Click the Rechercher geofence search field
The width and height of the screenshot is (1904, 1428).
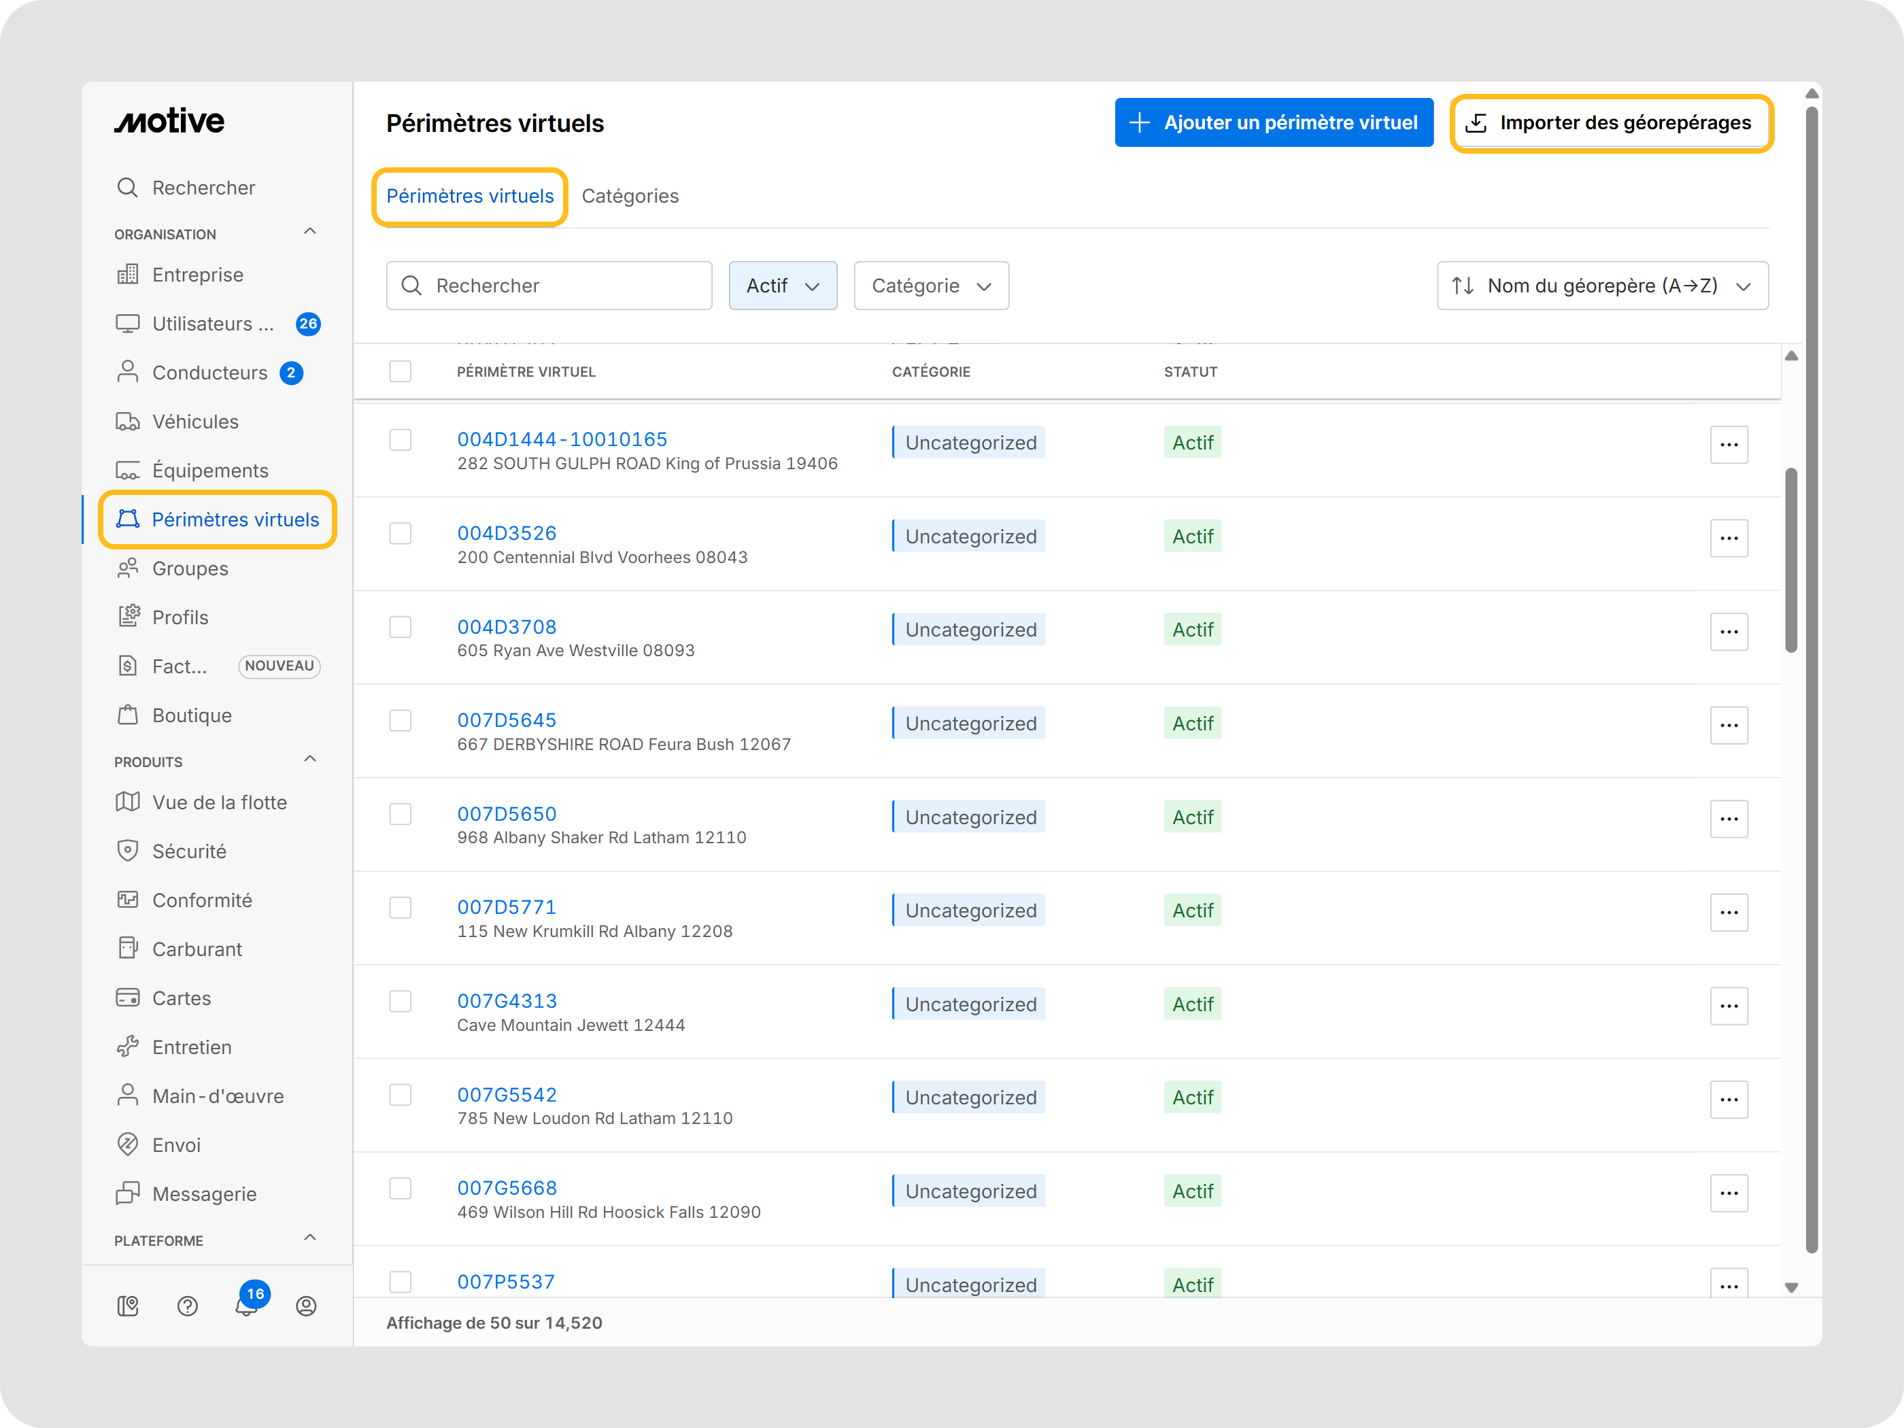coord(549,286)
